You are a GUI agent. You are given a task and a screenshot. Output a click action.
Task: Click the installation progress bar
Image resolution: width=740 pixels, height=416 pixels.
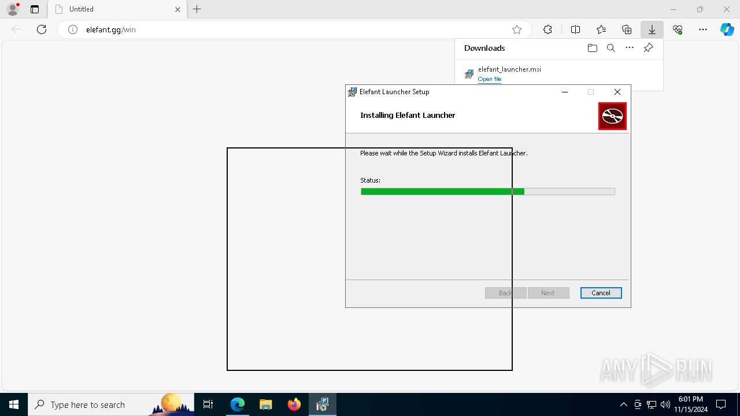point(487,191)
